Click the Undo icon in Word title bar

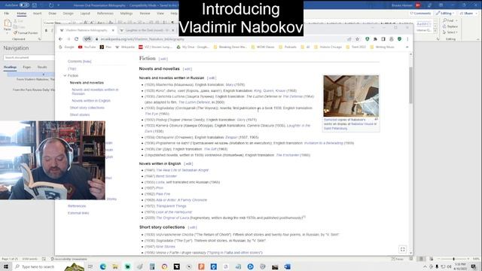pos(50,5)
